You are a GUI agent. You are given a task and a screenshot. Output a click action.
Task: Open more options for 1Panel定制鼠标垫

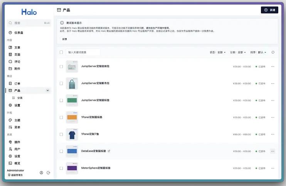tap(273, 117)
